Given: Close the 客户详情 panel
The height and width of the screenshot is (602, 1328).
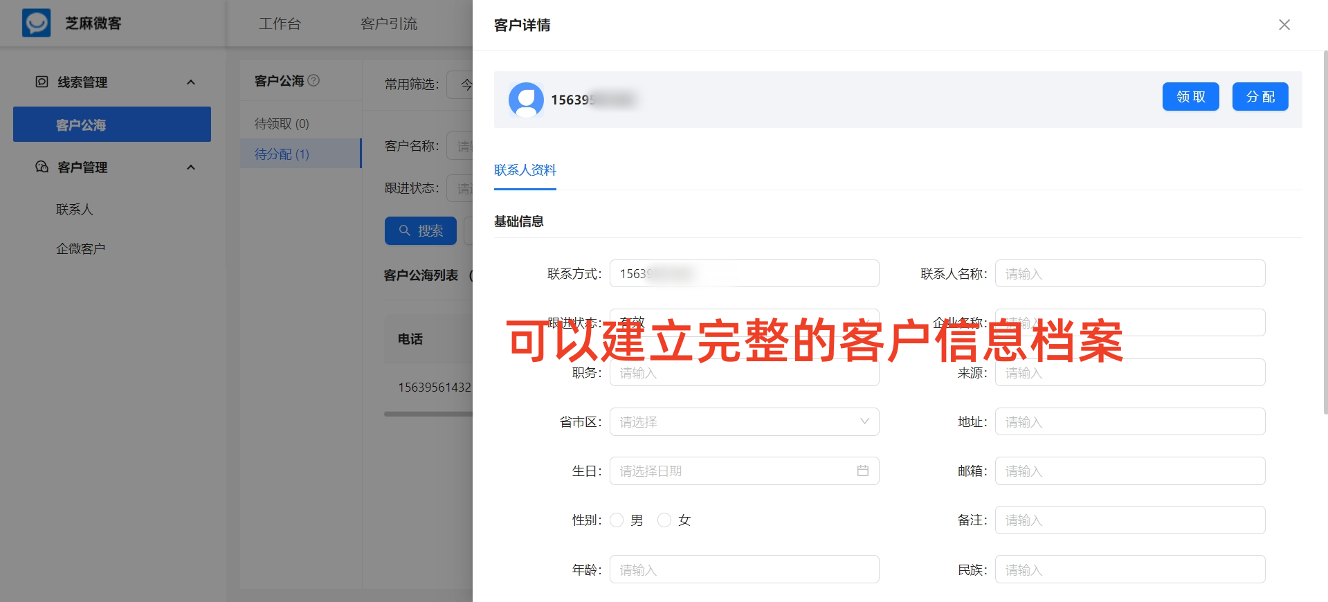Looking at the screenshot, I should pos(1284,25).
